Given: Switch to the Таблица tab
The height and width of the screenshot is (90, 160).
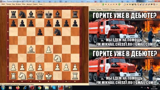Looking at the screenshot, I should (98, 9).
